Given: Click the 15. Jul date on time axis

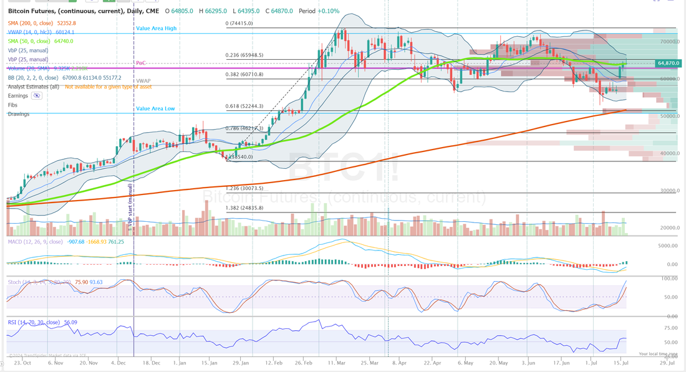Looking at the screenshot, I should click(x=621, y=363).
